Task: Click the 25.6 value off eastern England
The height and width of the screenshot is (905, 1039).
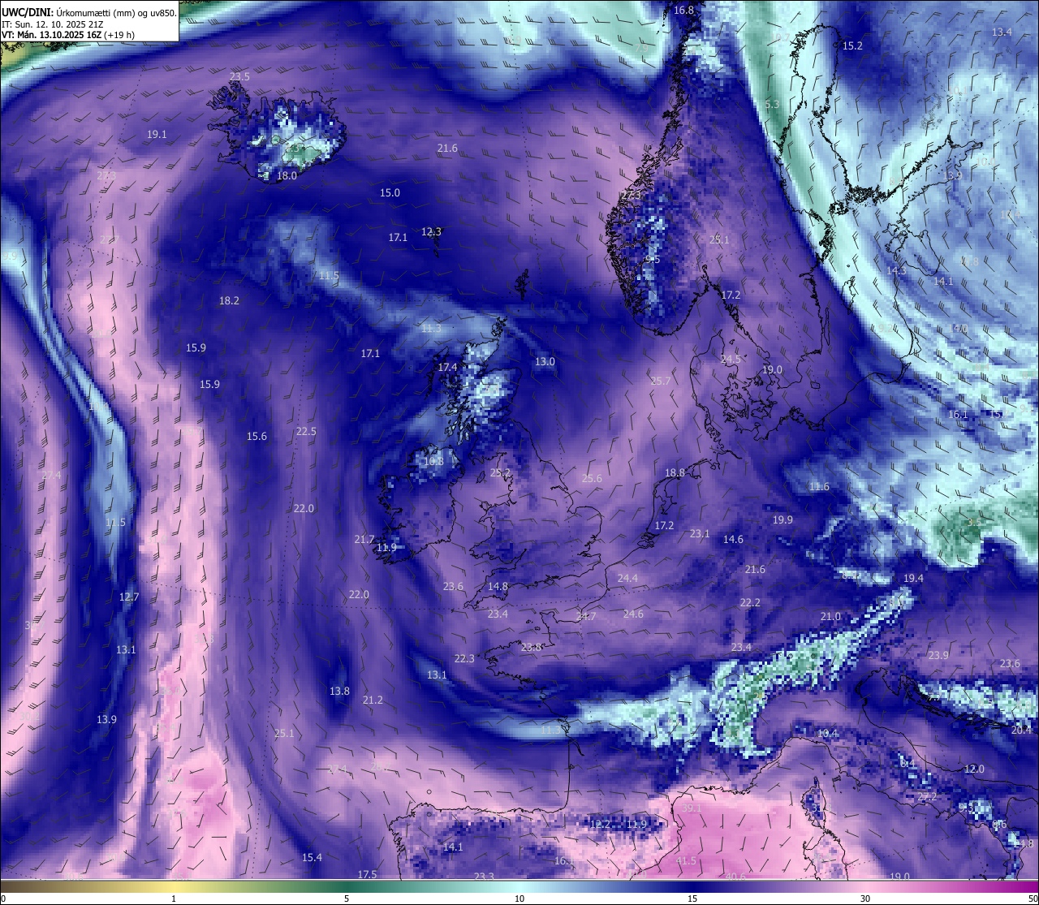Action: pos(592,479)
